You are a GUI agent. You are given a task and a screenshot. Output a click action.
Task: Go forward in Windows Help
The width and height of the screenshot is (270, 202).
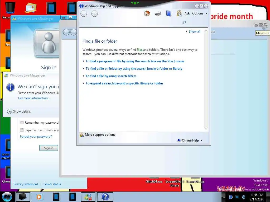(x=94, y=14)
